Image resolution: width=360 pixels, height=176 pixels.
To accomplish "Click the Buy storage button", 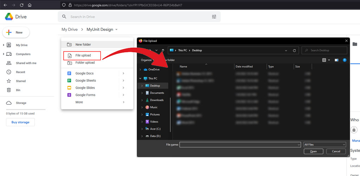I will [x=20, y=122].
